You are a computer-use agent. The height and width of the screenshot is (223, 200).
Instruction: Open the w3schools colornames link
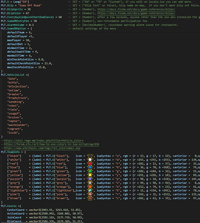pos(42,148)
